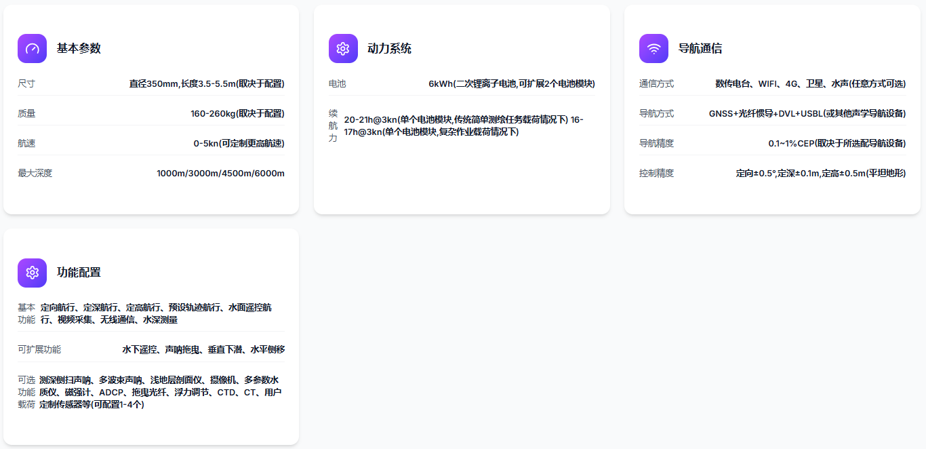Click the gear icon beside 动力系统
Viewport: 926px width, 449px height.
pos(343,49)
